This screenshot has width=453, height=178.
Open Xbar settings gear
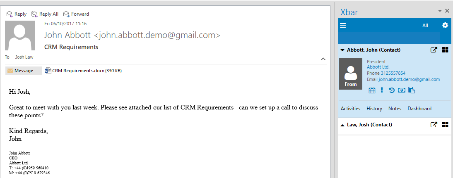[445, 25]
